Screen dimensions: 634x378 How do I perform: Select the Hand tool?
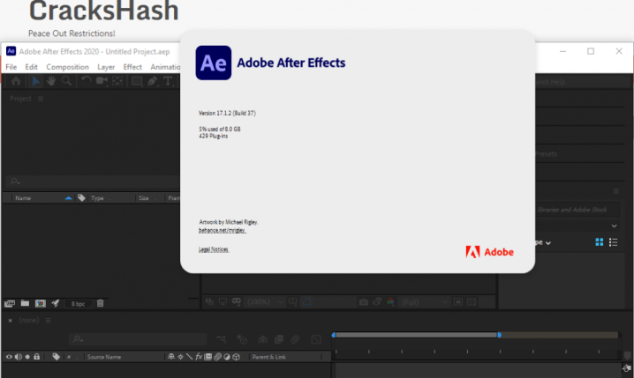pos(52,81)
